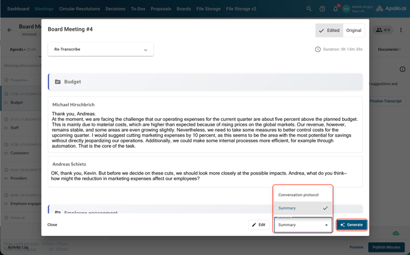Open the help question mark icon
Screen dimensions: 410x255
point(322,9)
